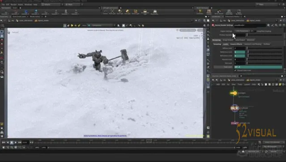Image resolution: width=286 pixels, height=162 pixels.
Task: Switch to the Image Output tab
Action: tap(228, 40)
